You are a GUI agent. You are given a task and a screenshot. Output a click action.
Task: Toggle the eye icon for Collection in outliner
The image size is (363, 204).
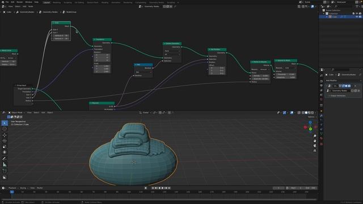click(357, 14)
